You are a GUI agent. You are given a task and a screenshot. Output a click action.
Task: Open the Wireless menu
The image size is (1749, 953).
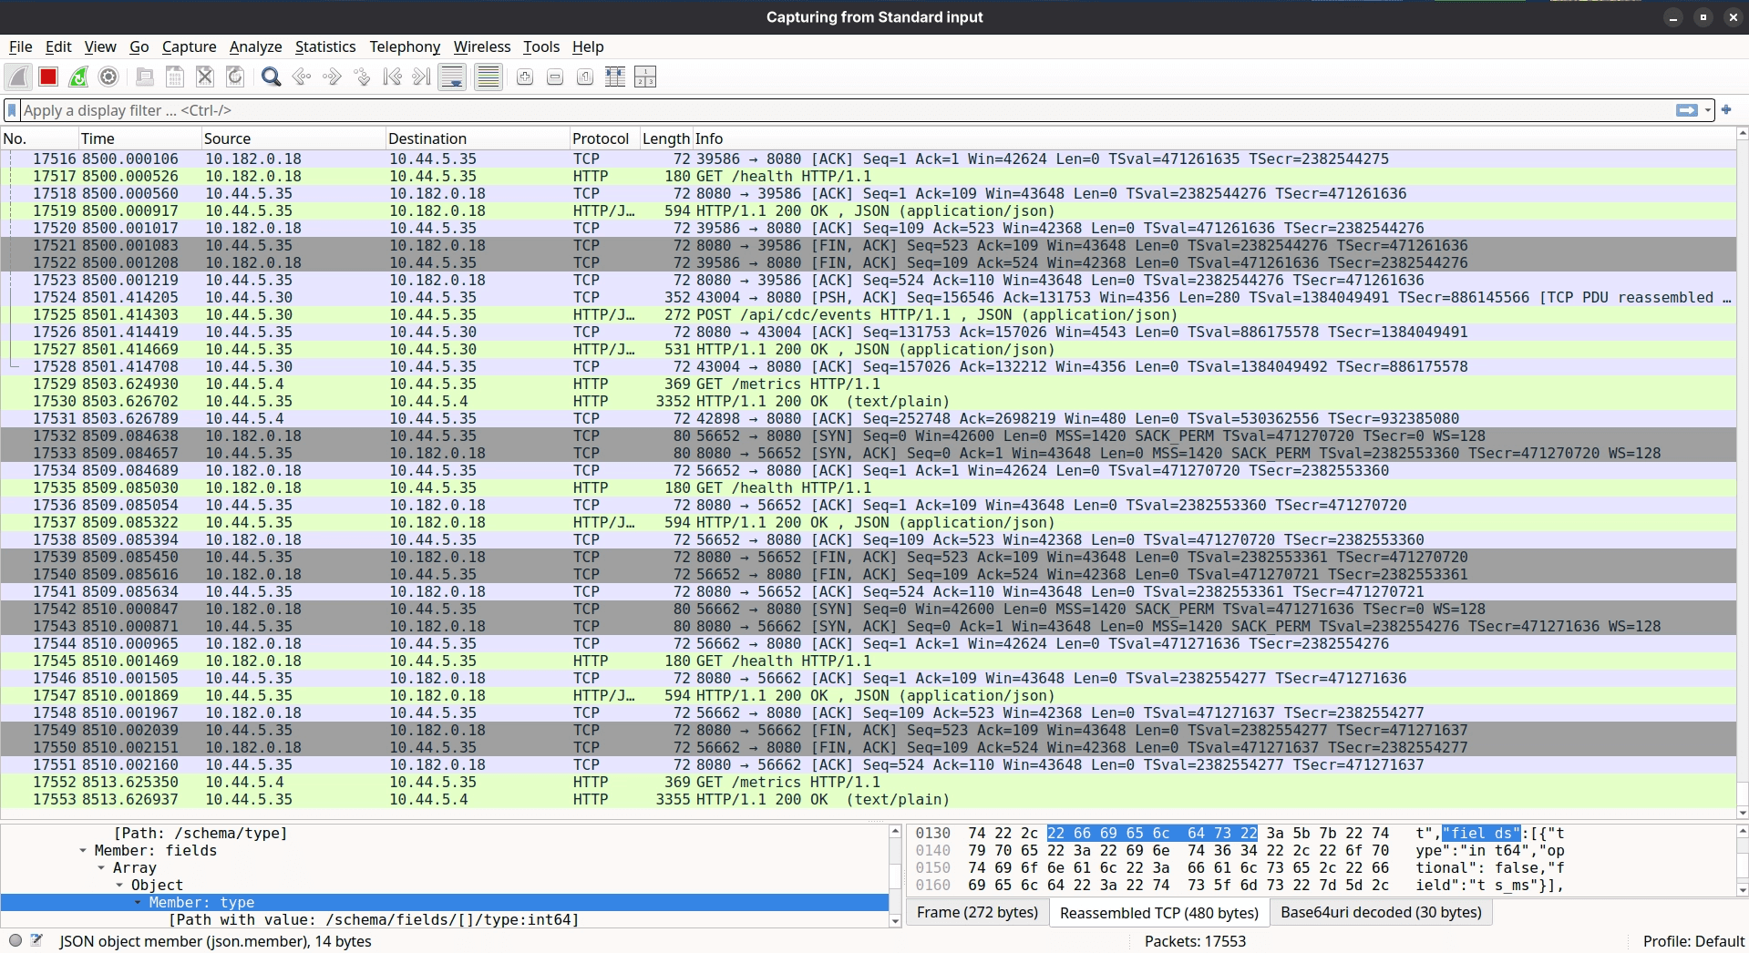point(482,46)
